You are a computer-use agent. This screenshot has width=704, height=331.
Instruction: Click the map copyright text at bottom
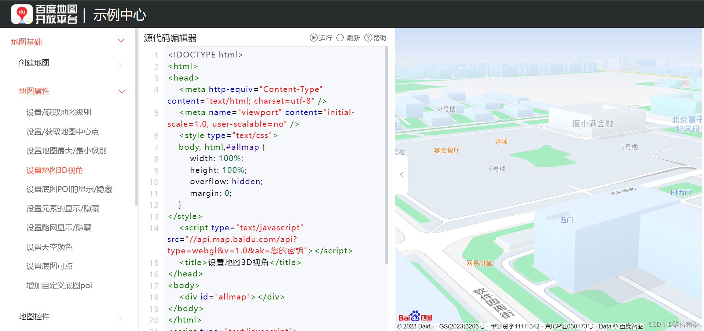[520, 326]
